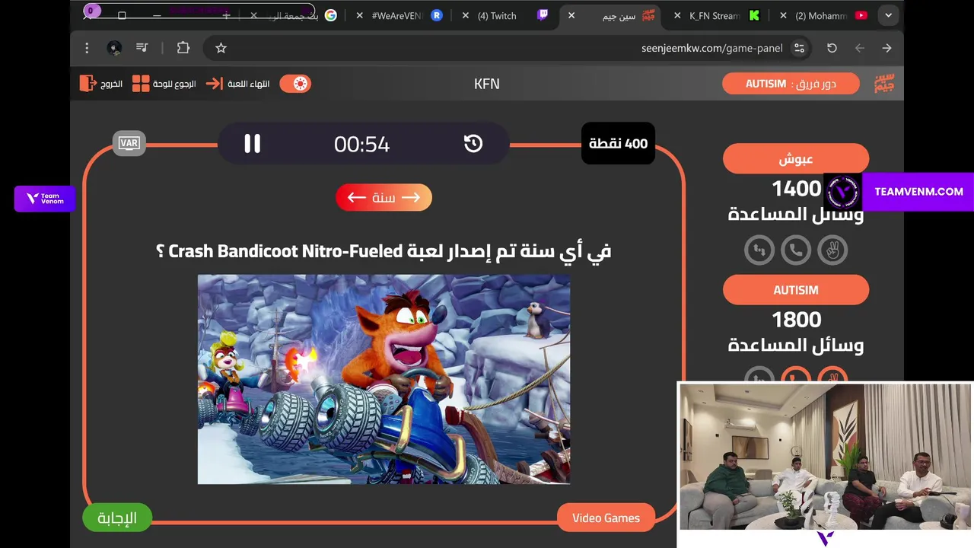Bookmark this page with the star icon
The width and height of the screenshot is (974, 548).
[x=221, y=48]
